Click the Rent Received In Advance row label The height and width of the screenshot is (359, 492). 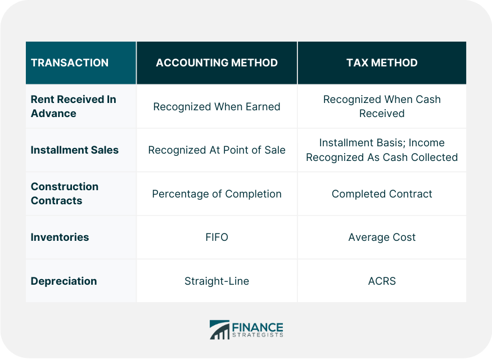point(73,106)
